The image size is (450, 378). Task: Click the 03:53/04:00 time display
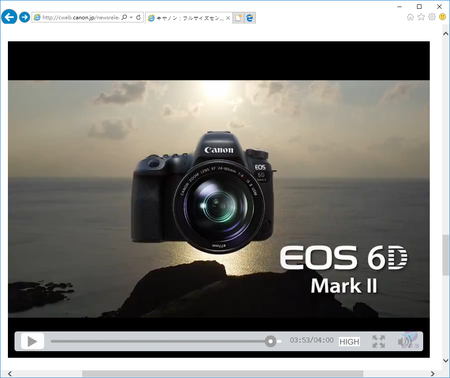[312, 340]
